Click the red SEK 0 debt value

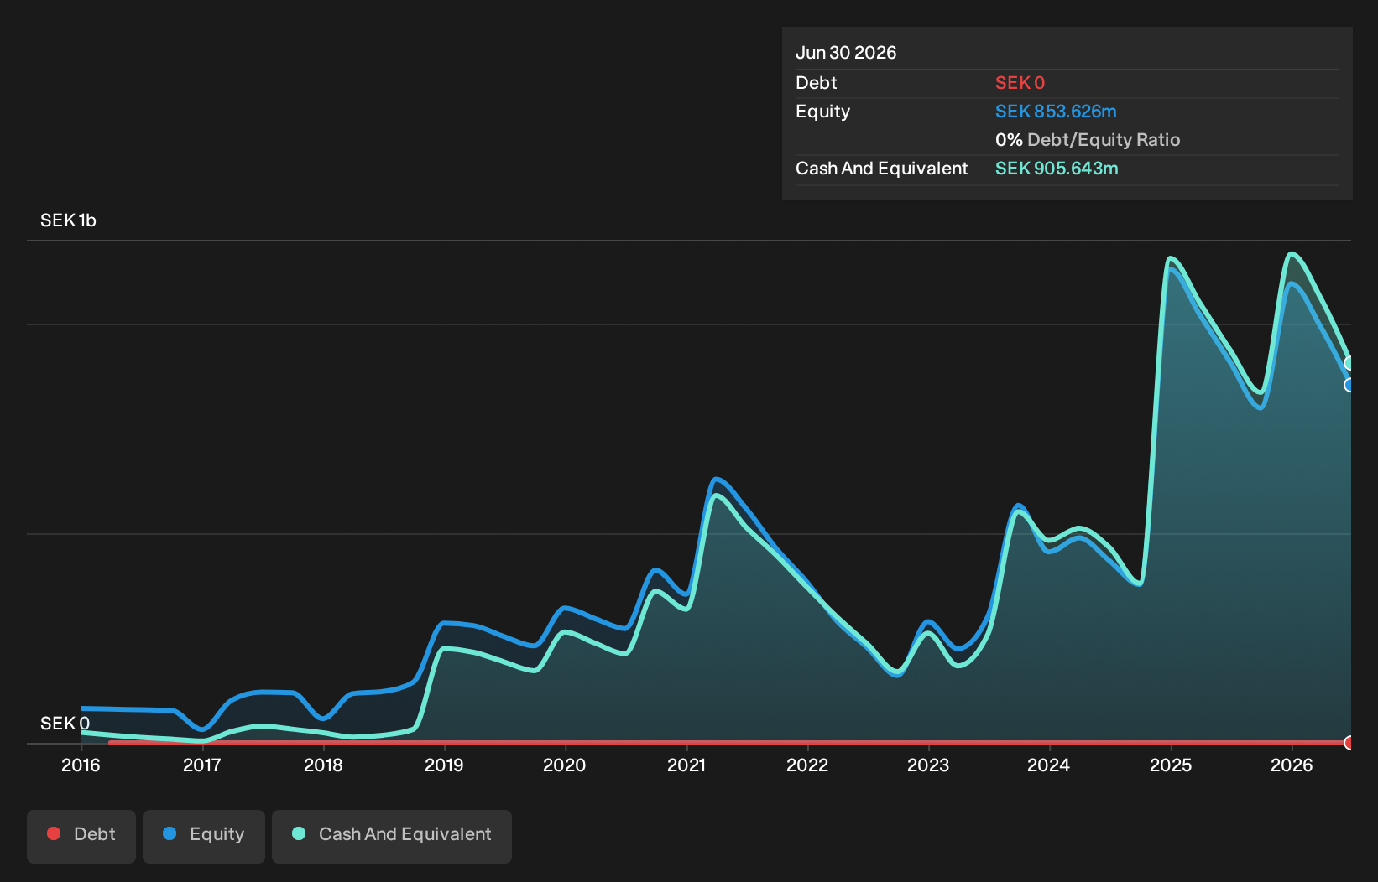[1020, 83]
